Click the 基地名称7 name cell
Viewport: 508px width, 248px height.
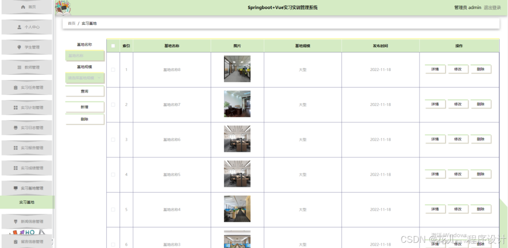coord(172,104)
